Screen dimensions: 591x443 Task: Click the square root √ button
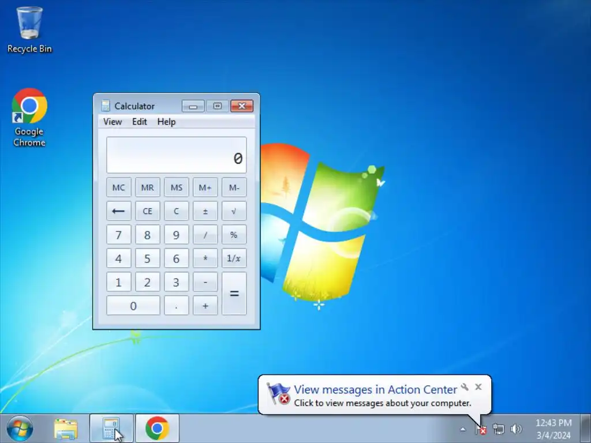[x=234, y=211]
